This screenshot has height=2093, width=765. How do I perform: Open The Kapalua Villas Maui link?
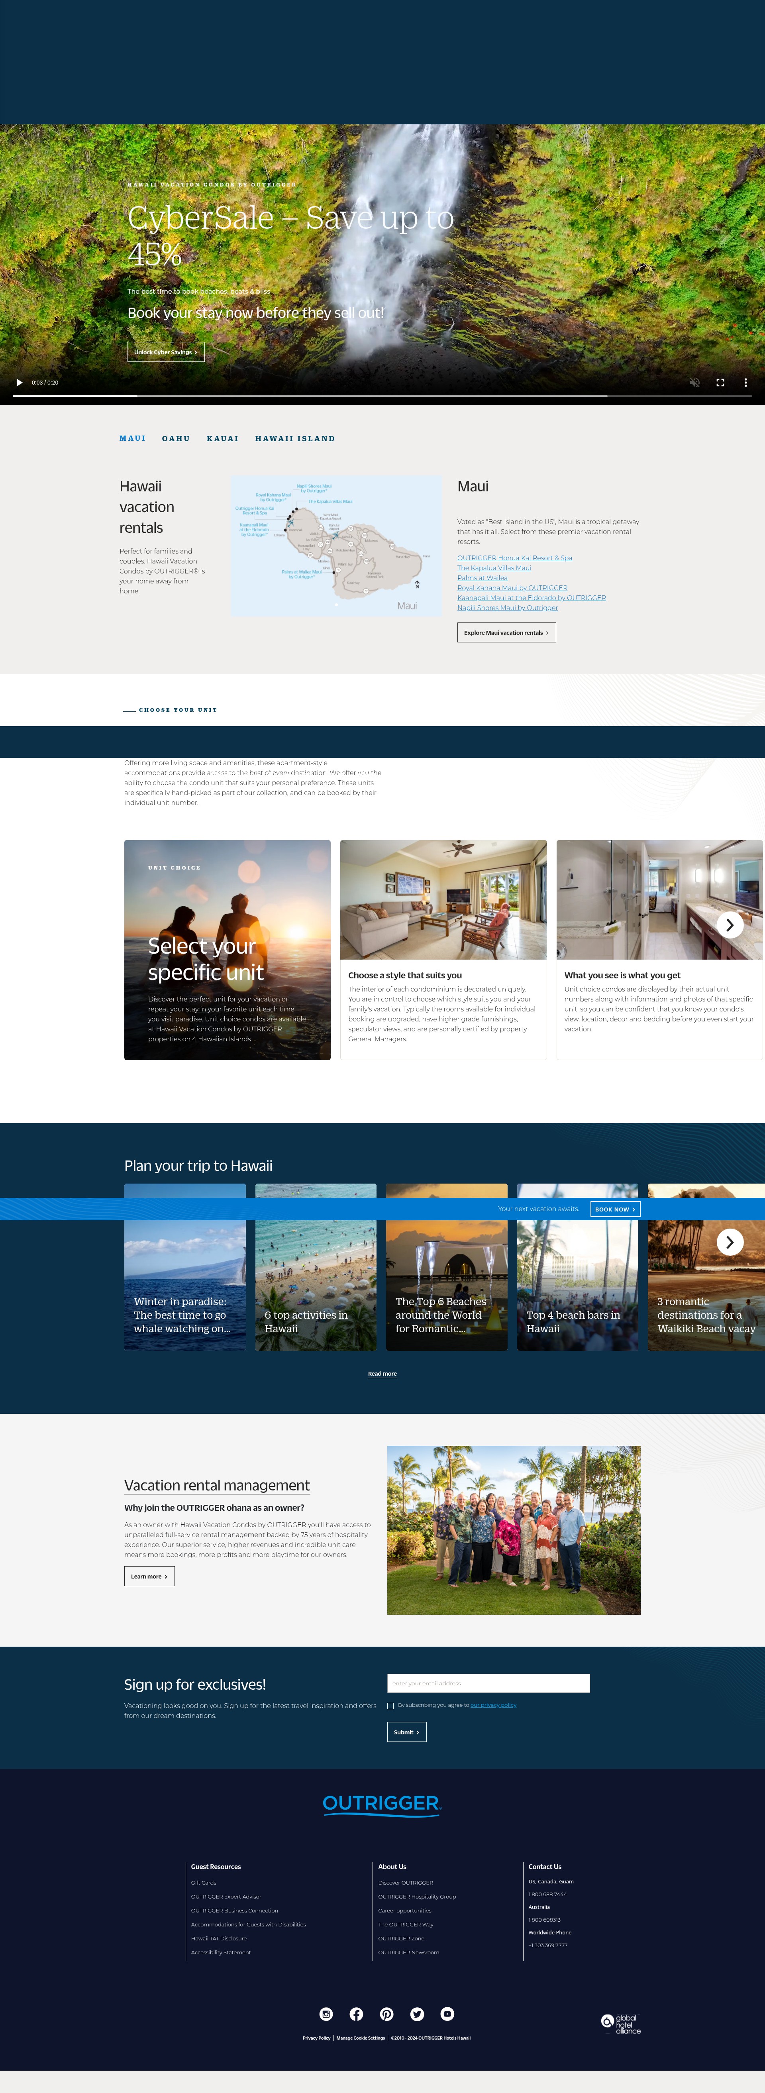(x=494, y=568)
